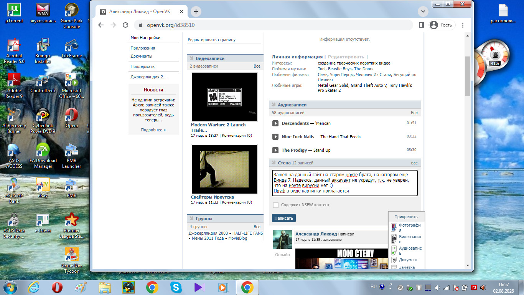524x295 pixels.
Task: Open the EA Download Manager desktop icon
Action: click(43, 156)
